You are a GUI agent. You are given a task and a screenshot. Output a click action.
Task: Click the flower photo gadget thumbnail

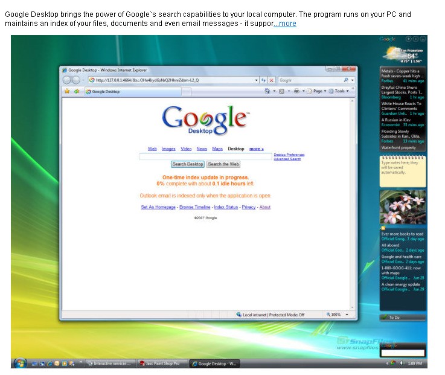[x=403, y=207]
